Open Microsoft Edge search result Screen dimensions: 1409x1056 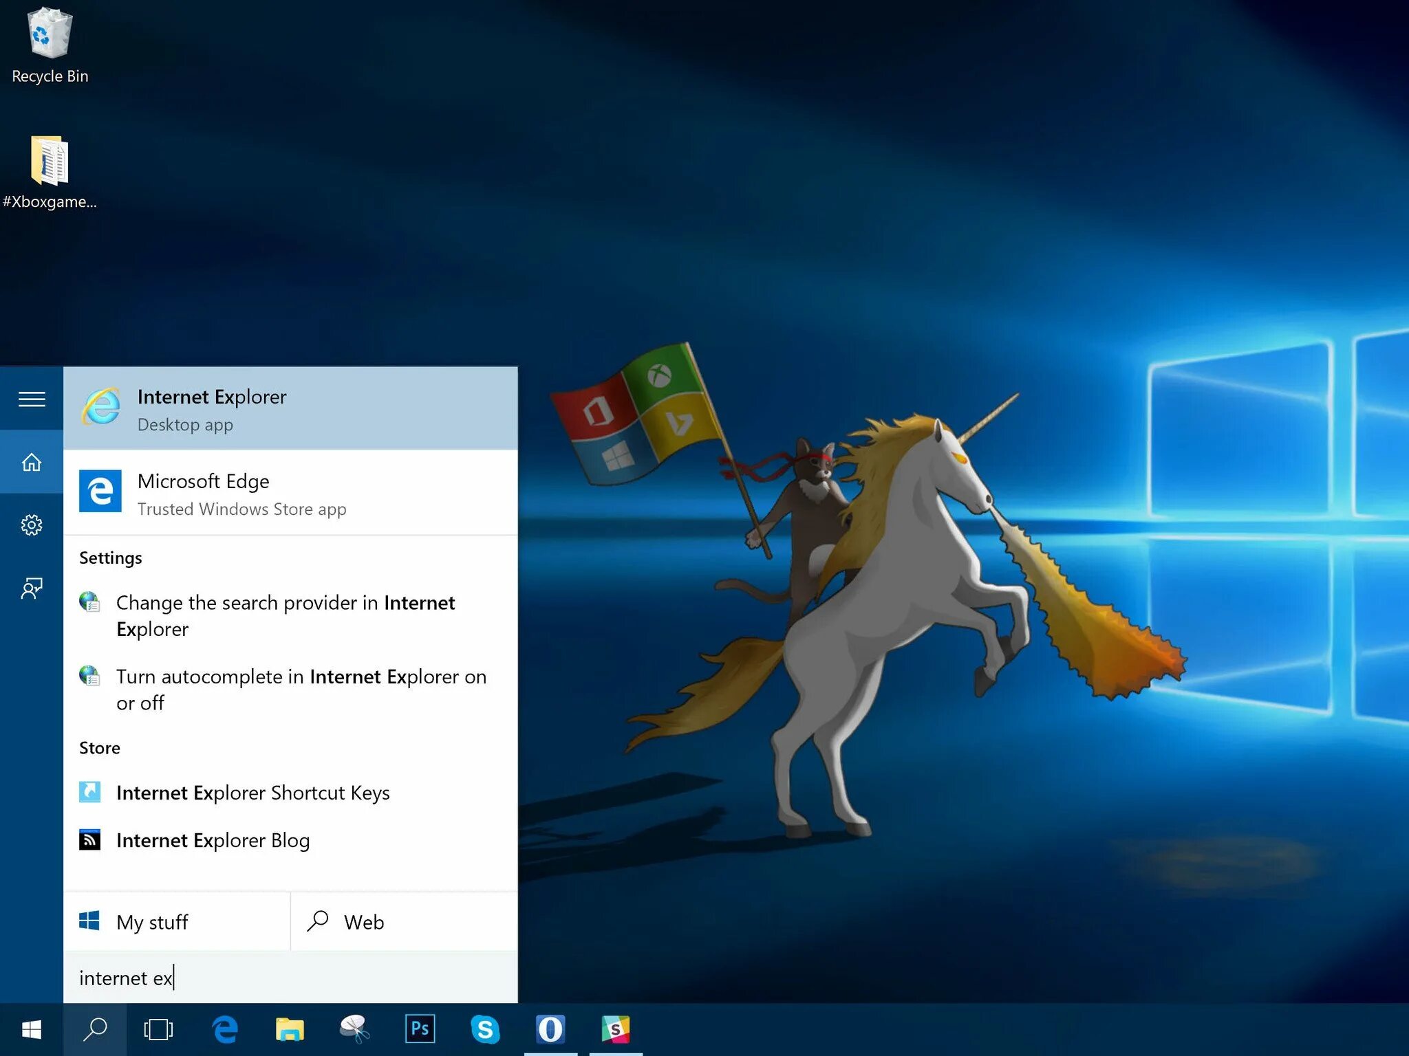coord(289,494)
